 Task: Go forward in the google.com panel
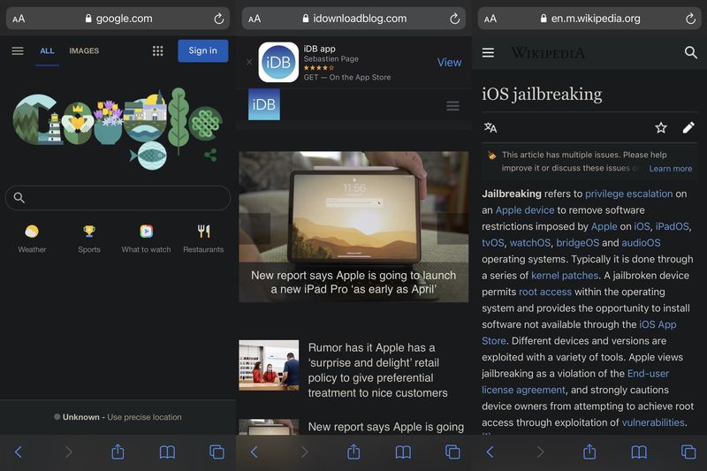68,452
